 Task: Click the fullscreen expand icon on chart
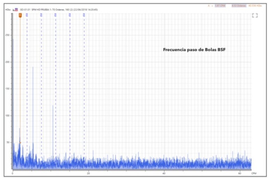coord(255,15)
